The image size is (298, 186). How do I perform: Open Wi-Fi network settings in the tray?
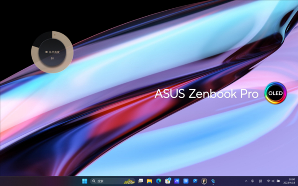pyautogui.click(x=268, y=181)
